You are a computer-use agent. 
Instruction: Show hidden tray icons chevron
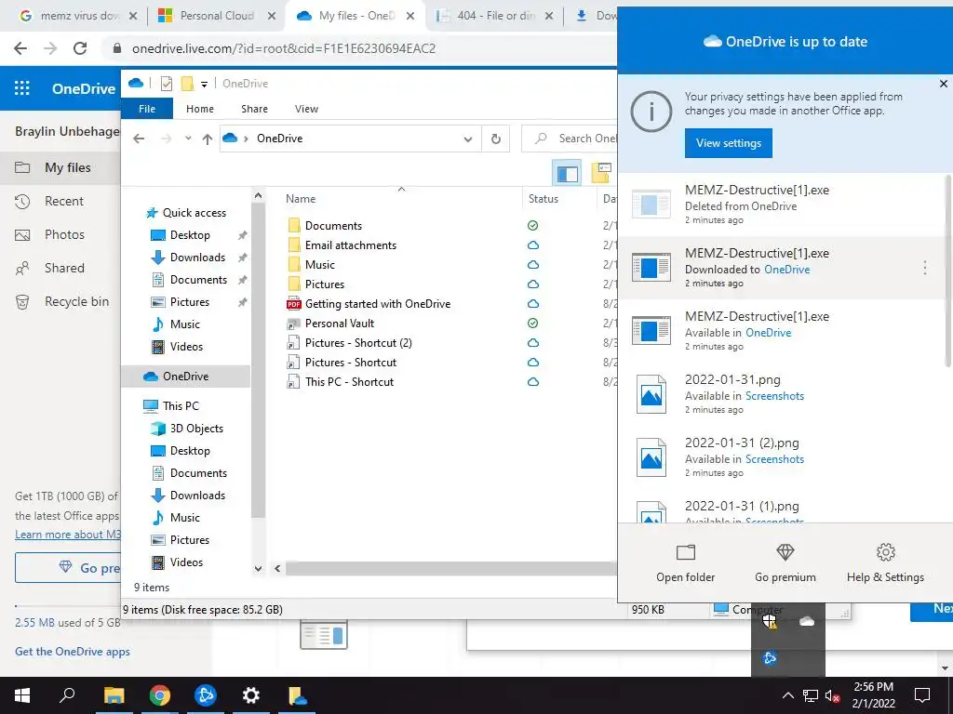point(787,695)
